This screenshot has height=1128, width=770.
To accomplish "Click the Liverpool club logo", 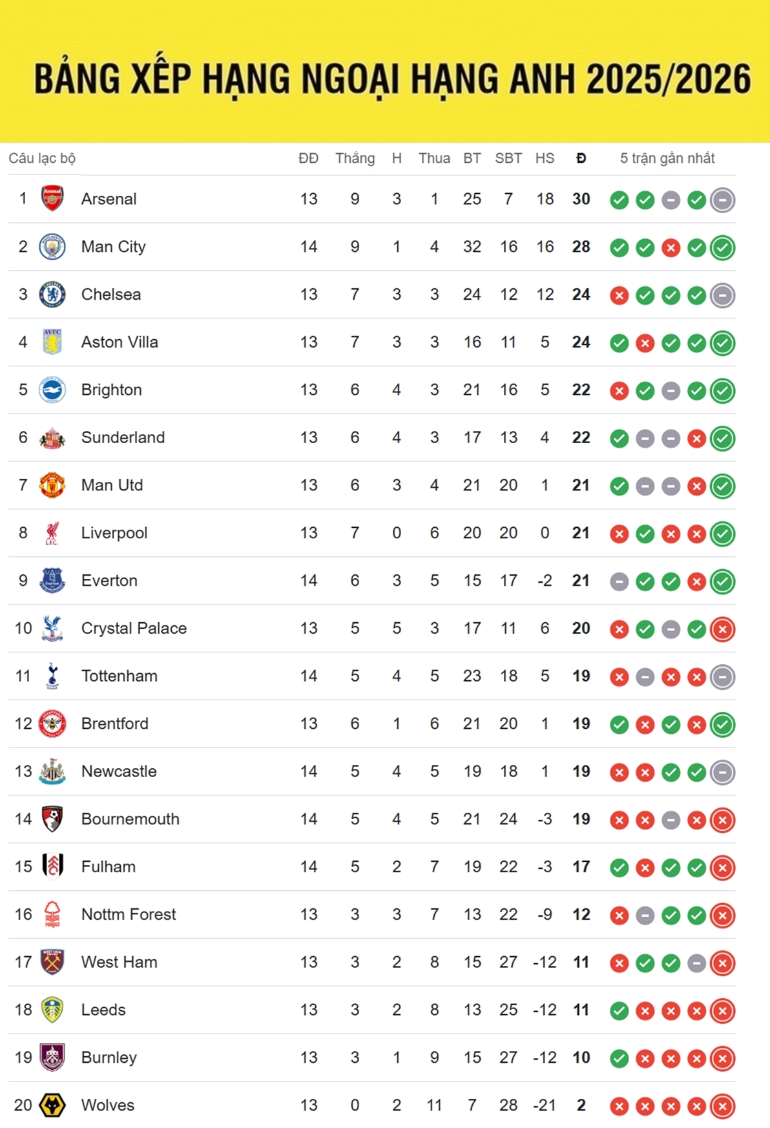I will pyautogui.click(x=52, y=533).
